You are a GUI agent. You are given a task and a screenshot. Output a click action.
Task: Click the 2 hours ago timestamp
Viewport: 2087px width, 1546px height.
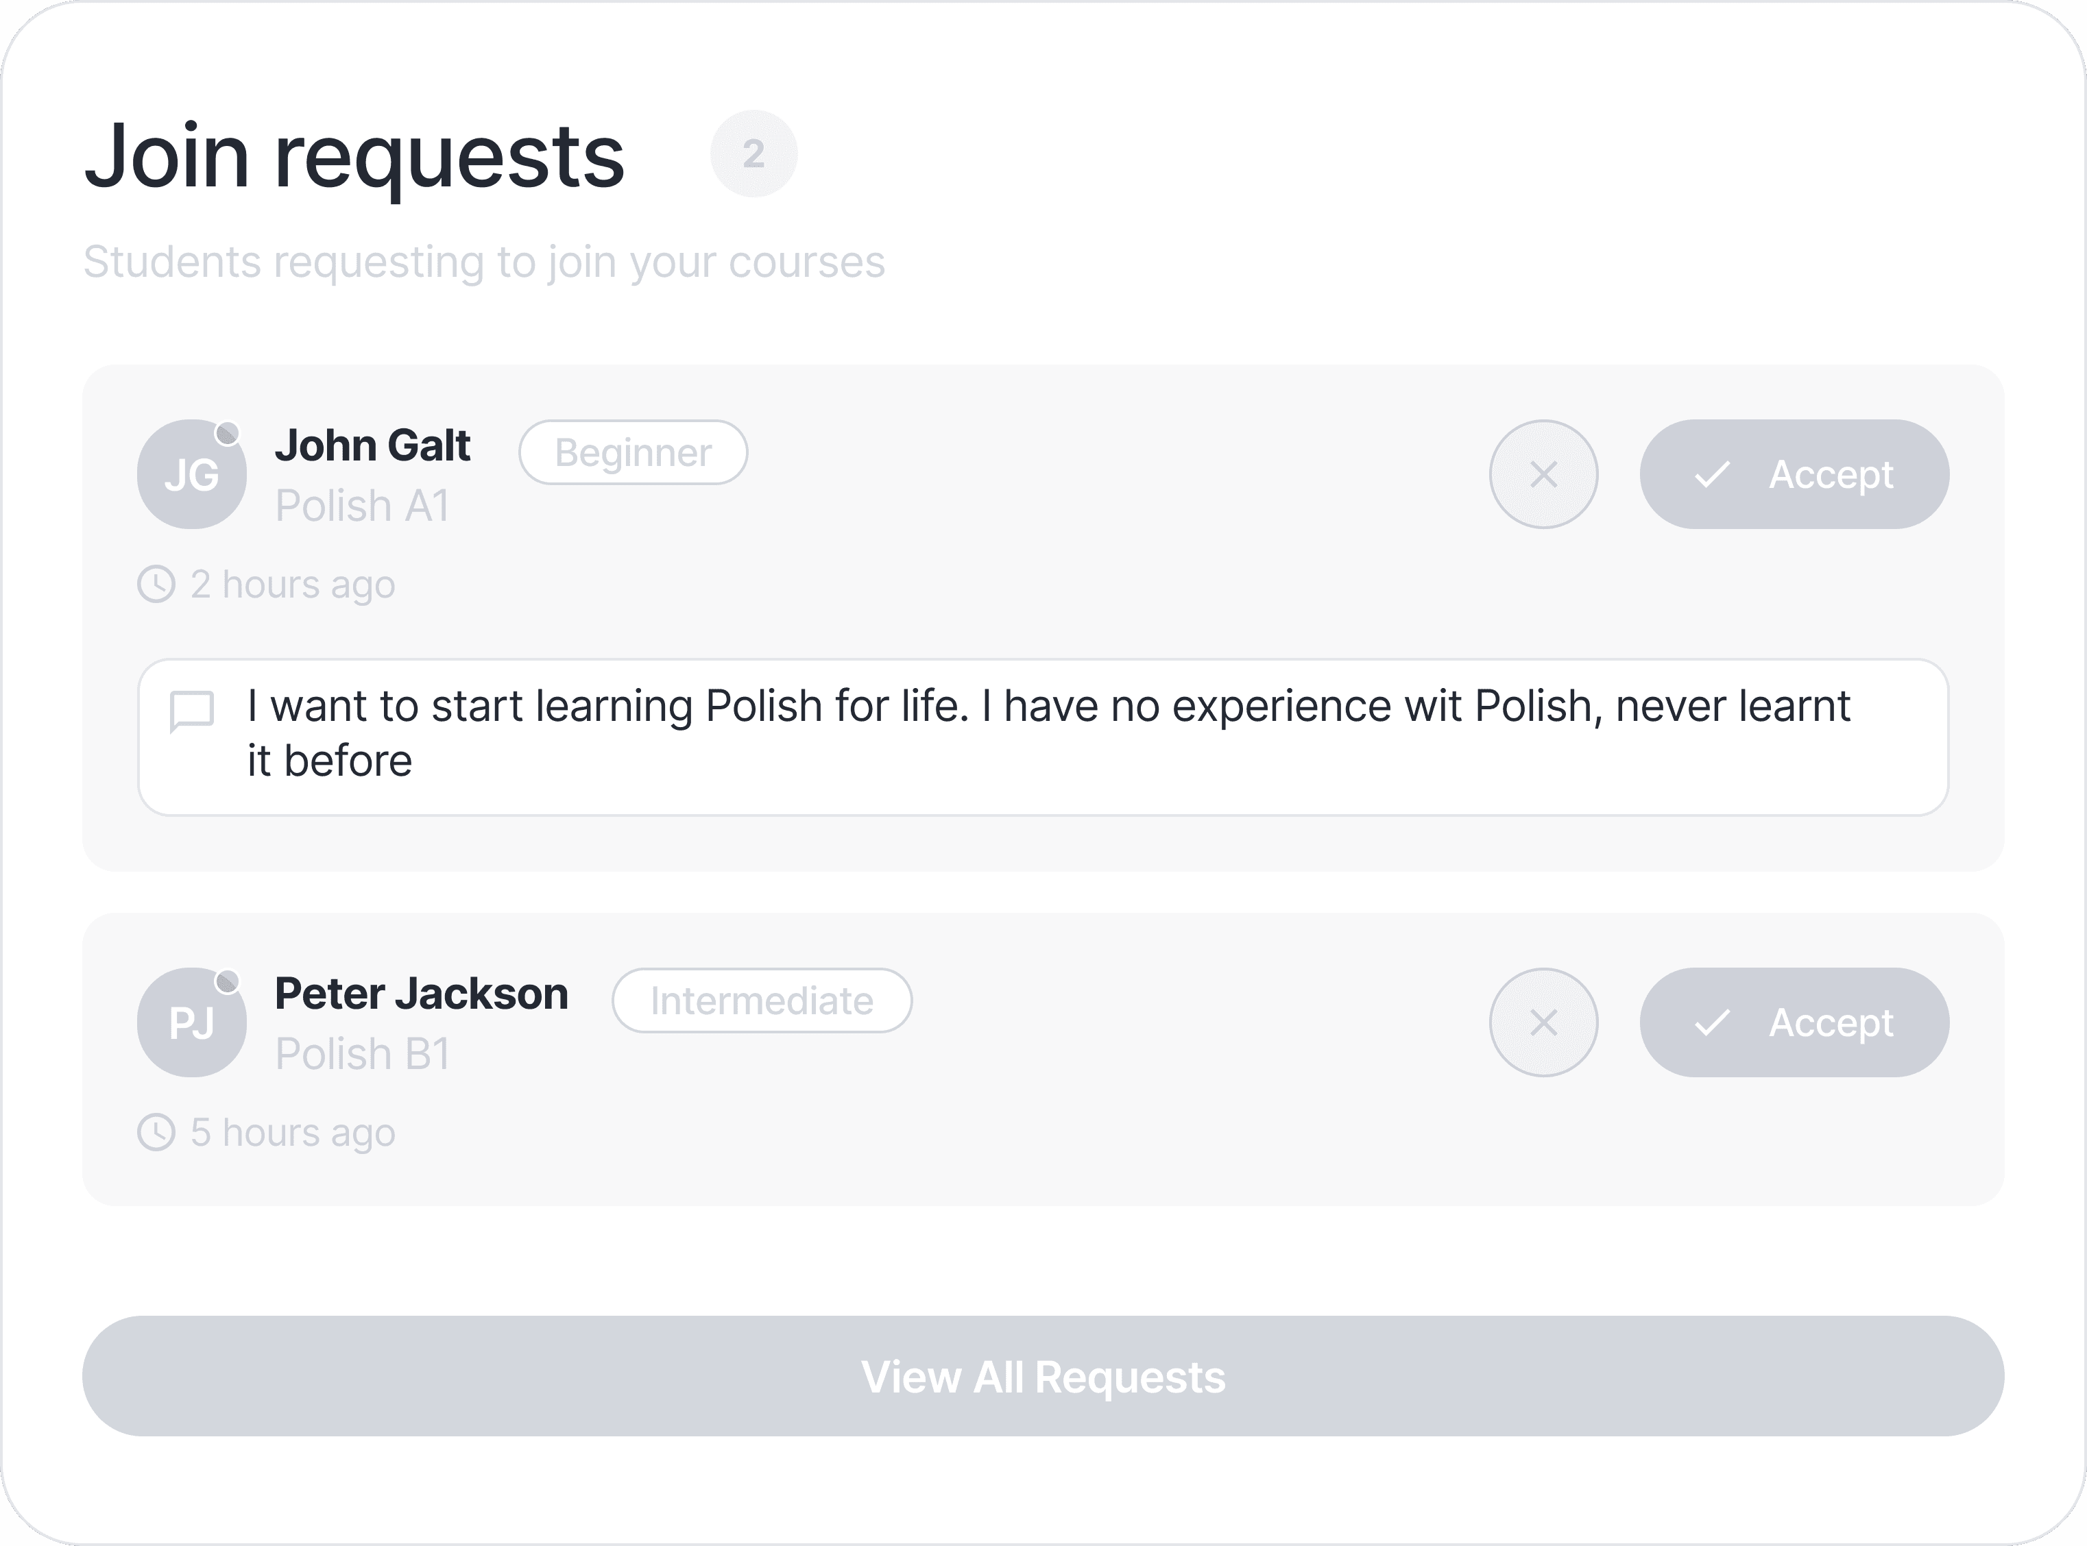coord(293,585)
